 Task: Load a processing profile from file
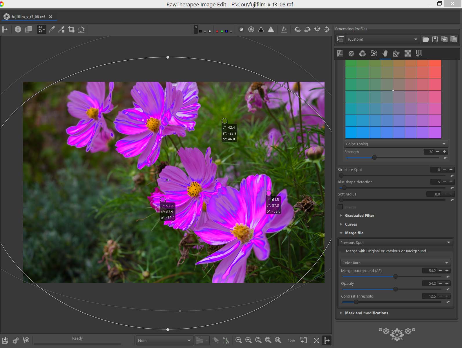pyautogui.click(x=425, y=39)
